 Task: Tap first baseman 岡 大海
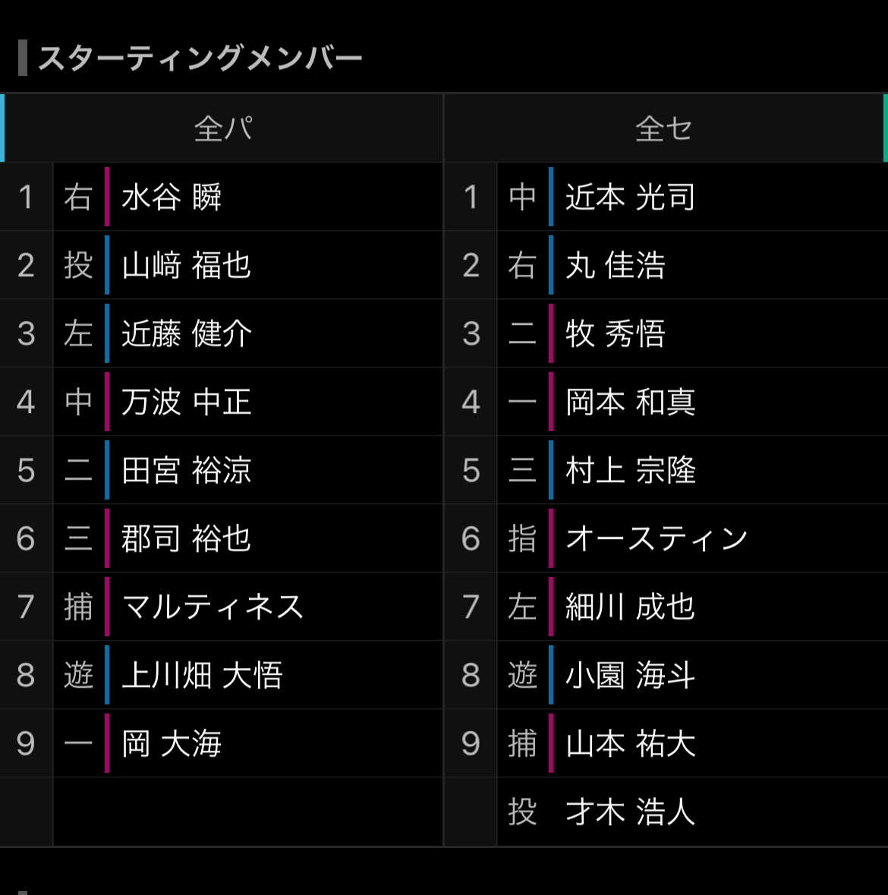(x=172, y=744)
